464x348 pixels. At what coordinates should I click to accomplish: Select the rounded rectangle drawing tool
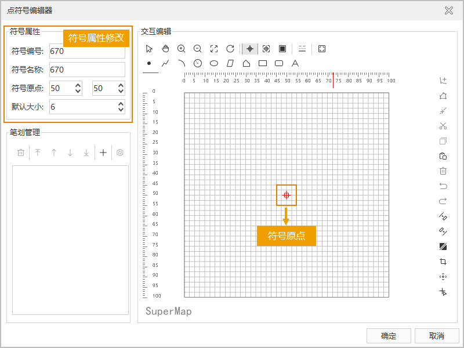[x=279, y=63]
